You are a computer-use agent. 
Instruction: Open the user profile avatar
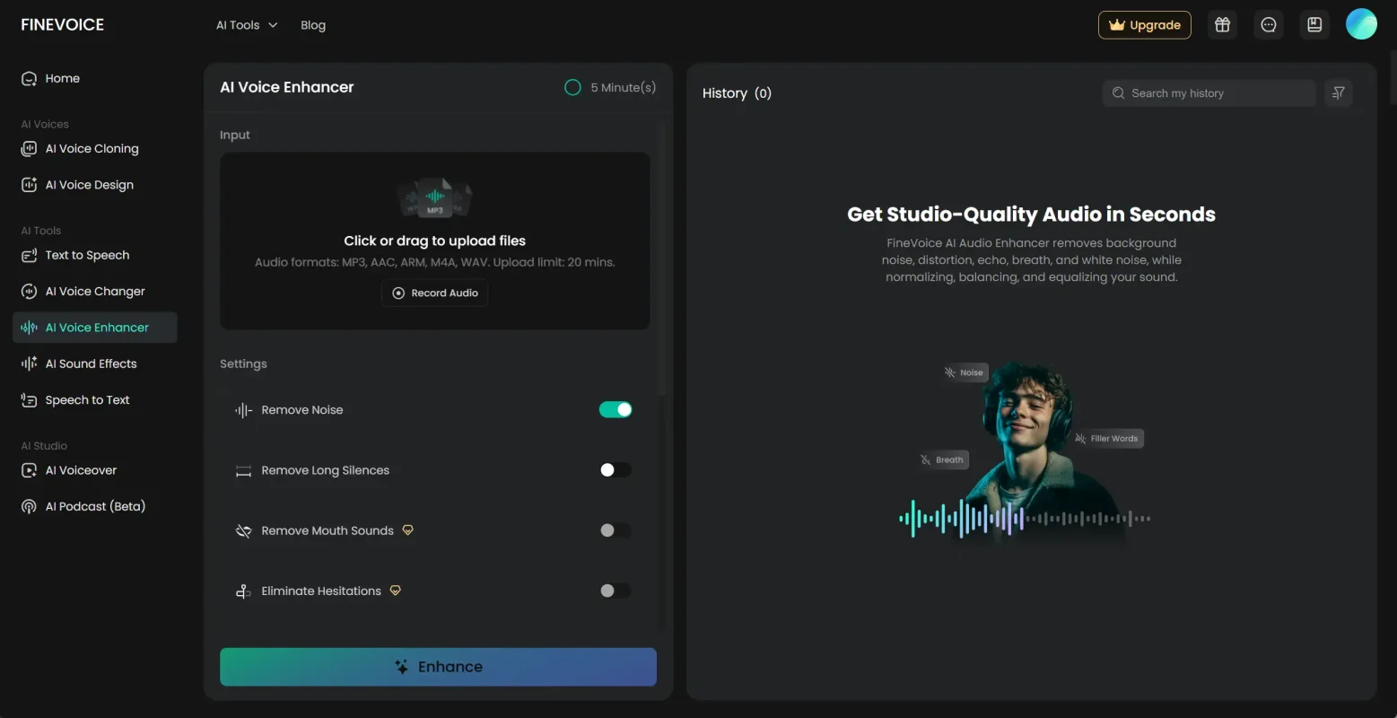point(1360,25)
